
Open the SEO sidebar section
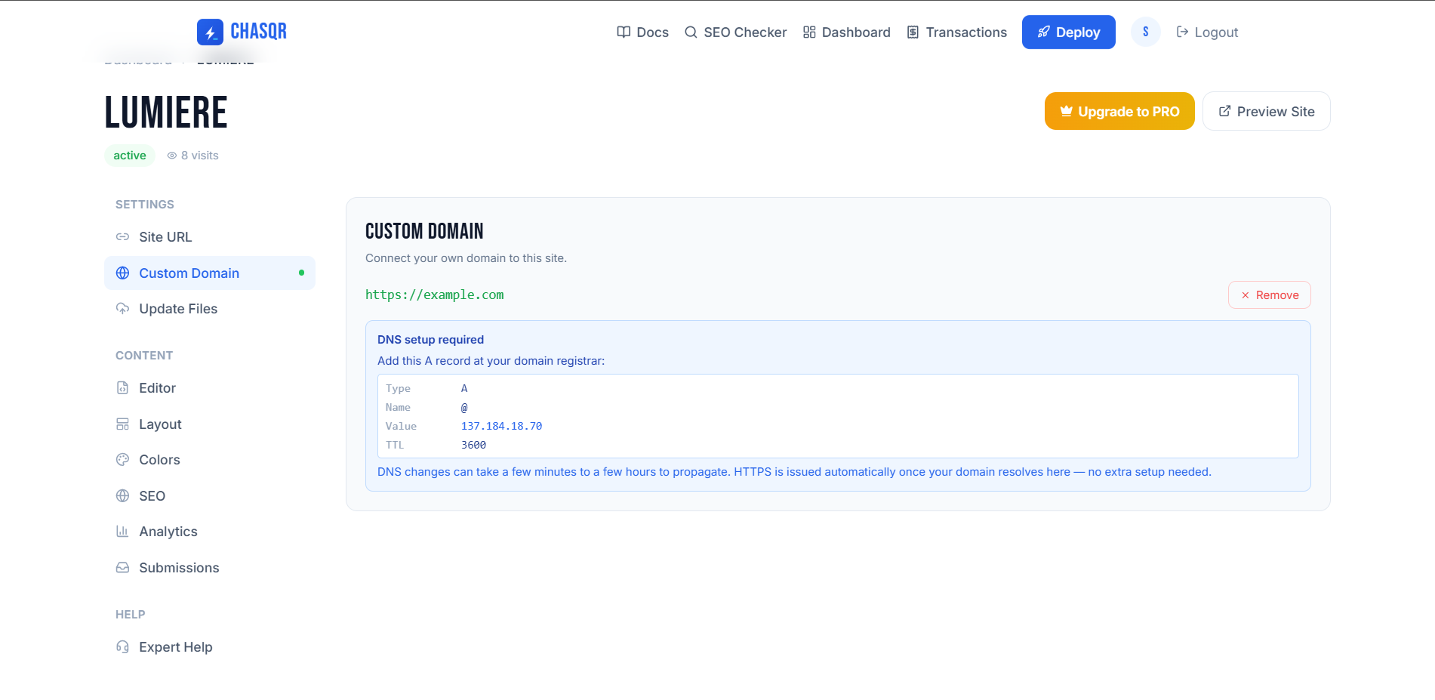click(x=210, y=496)
